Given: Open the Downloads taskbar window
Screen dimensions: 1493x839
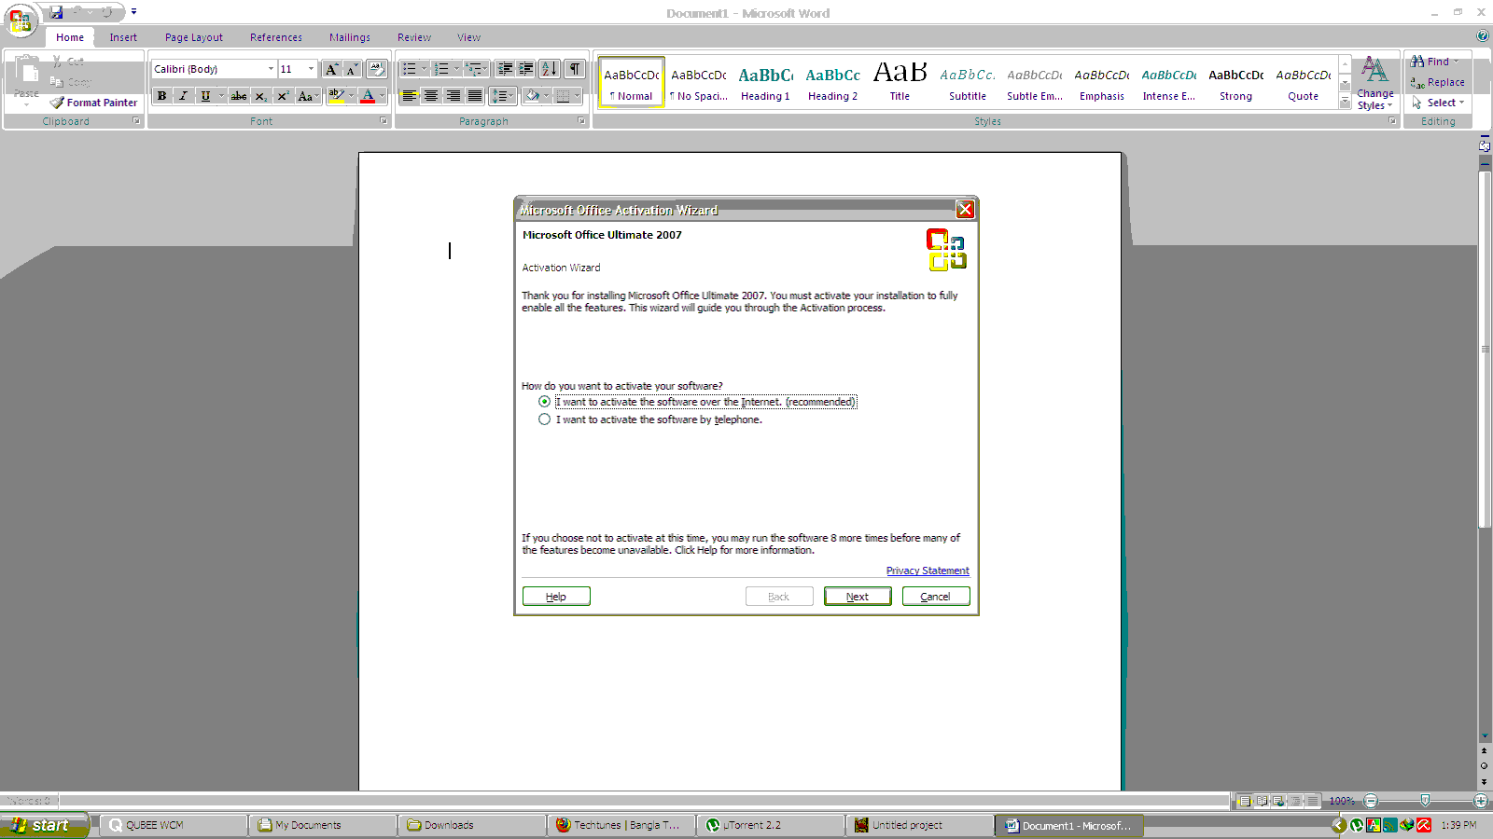Looking at the screenshot, I should (x=471, y=825).
